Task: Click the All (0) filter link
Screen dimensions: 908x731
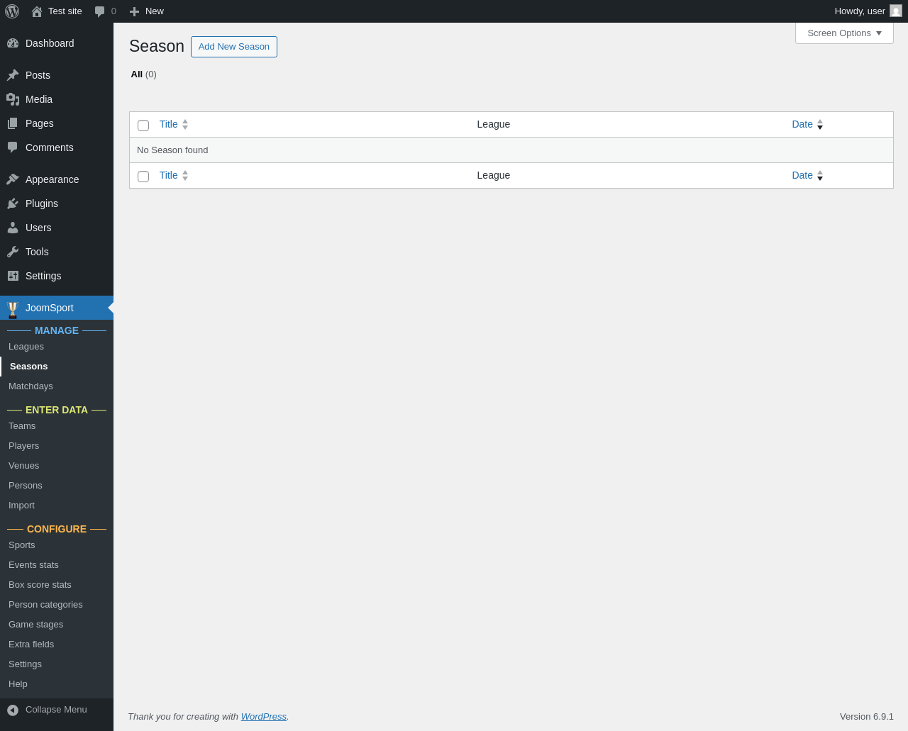Action: (144, 74)
